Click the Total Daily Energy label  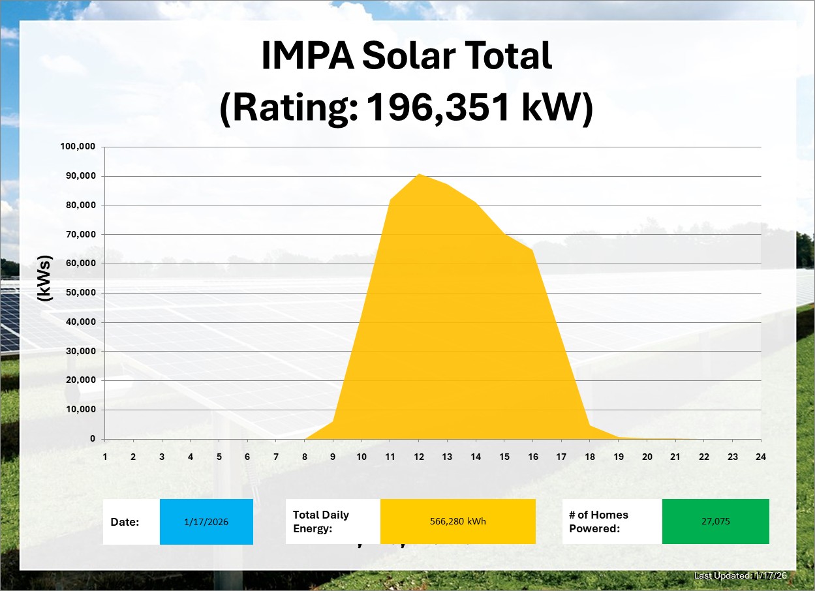point(321,522)
